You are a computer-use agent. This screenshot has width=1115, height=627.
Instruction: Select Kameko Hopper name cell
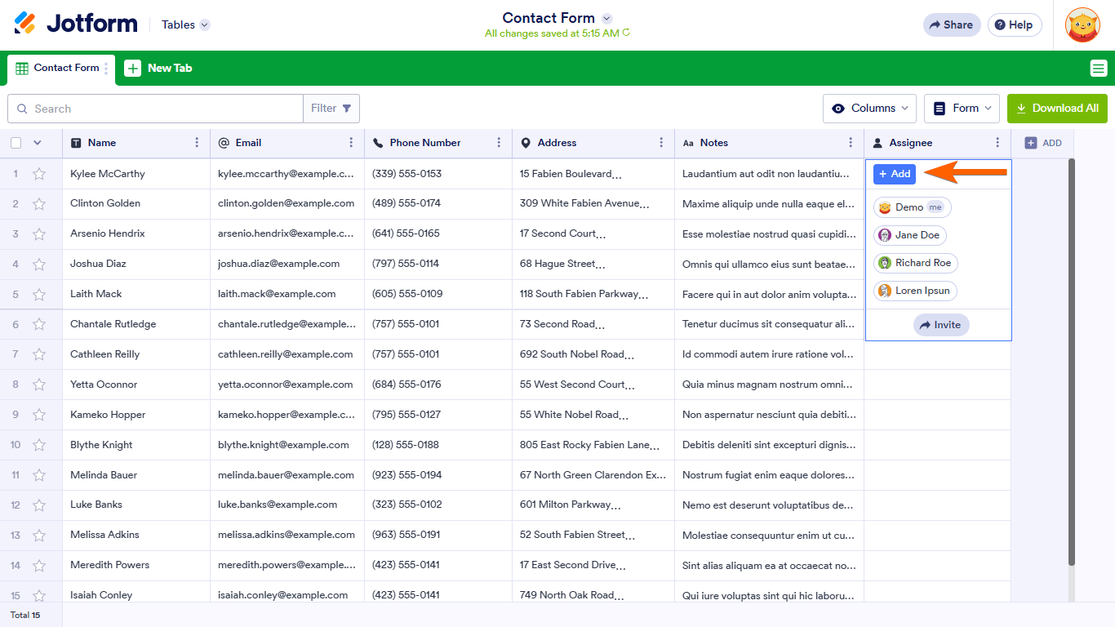[x=136, y=415]
